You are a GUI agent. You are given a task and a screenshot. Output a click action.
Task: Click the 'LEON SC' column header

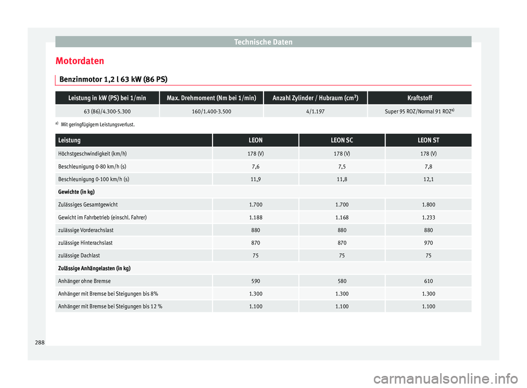pyautogui.click(x=342, y=140)
